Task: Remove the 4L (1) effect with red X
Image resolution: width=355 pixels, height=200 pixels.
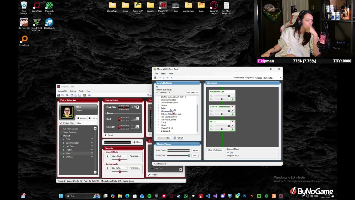Action: pyautogui.click(x=232, y=122)
